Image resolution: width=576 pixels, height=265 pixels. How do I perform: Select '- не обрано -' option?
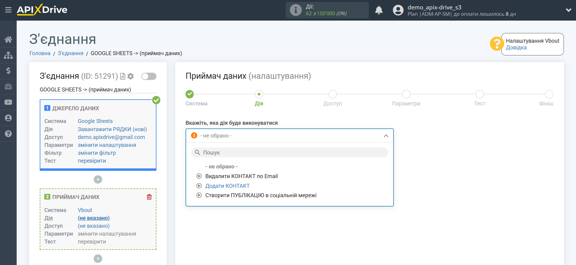221,167
